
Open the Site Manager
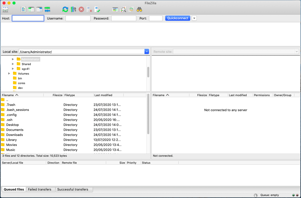(x=5, y=10)
